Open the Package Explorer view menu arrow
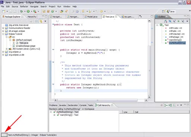Screen dimensions: 191x137 coord(46,22)
